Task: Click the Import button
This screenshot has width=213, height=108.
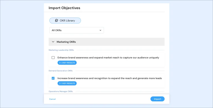Action: [x=158, y=99]
